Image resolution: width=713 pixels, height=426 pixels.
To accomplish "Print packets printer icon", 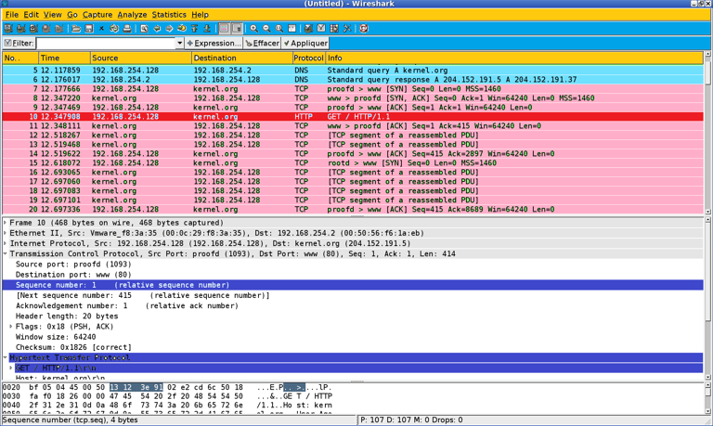I will pyautogui.click(x=127, y=29).
